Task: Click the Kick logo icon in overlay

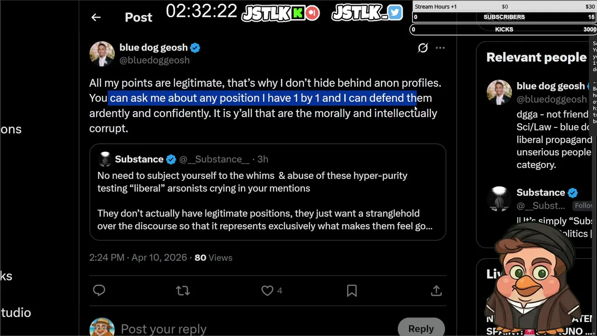Action: [x=298, y=13]
